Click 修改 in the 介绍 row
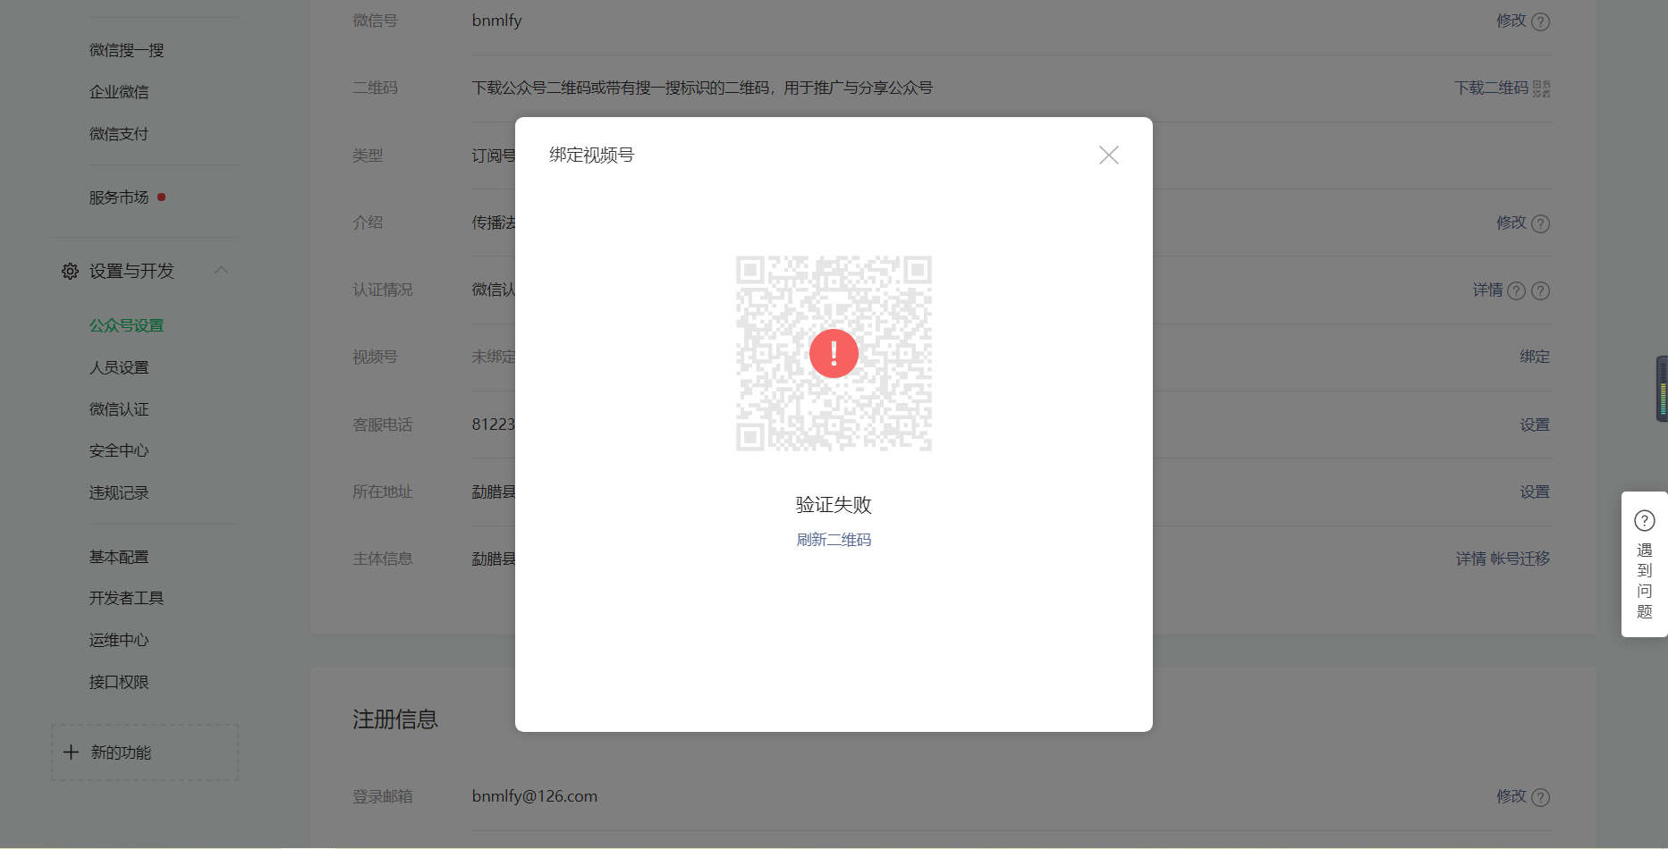 (x=1511, y=223)
